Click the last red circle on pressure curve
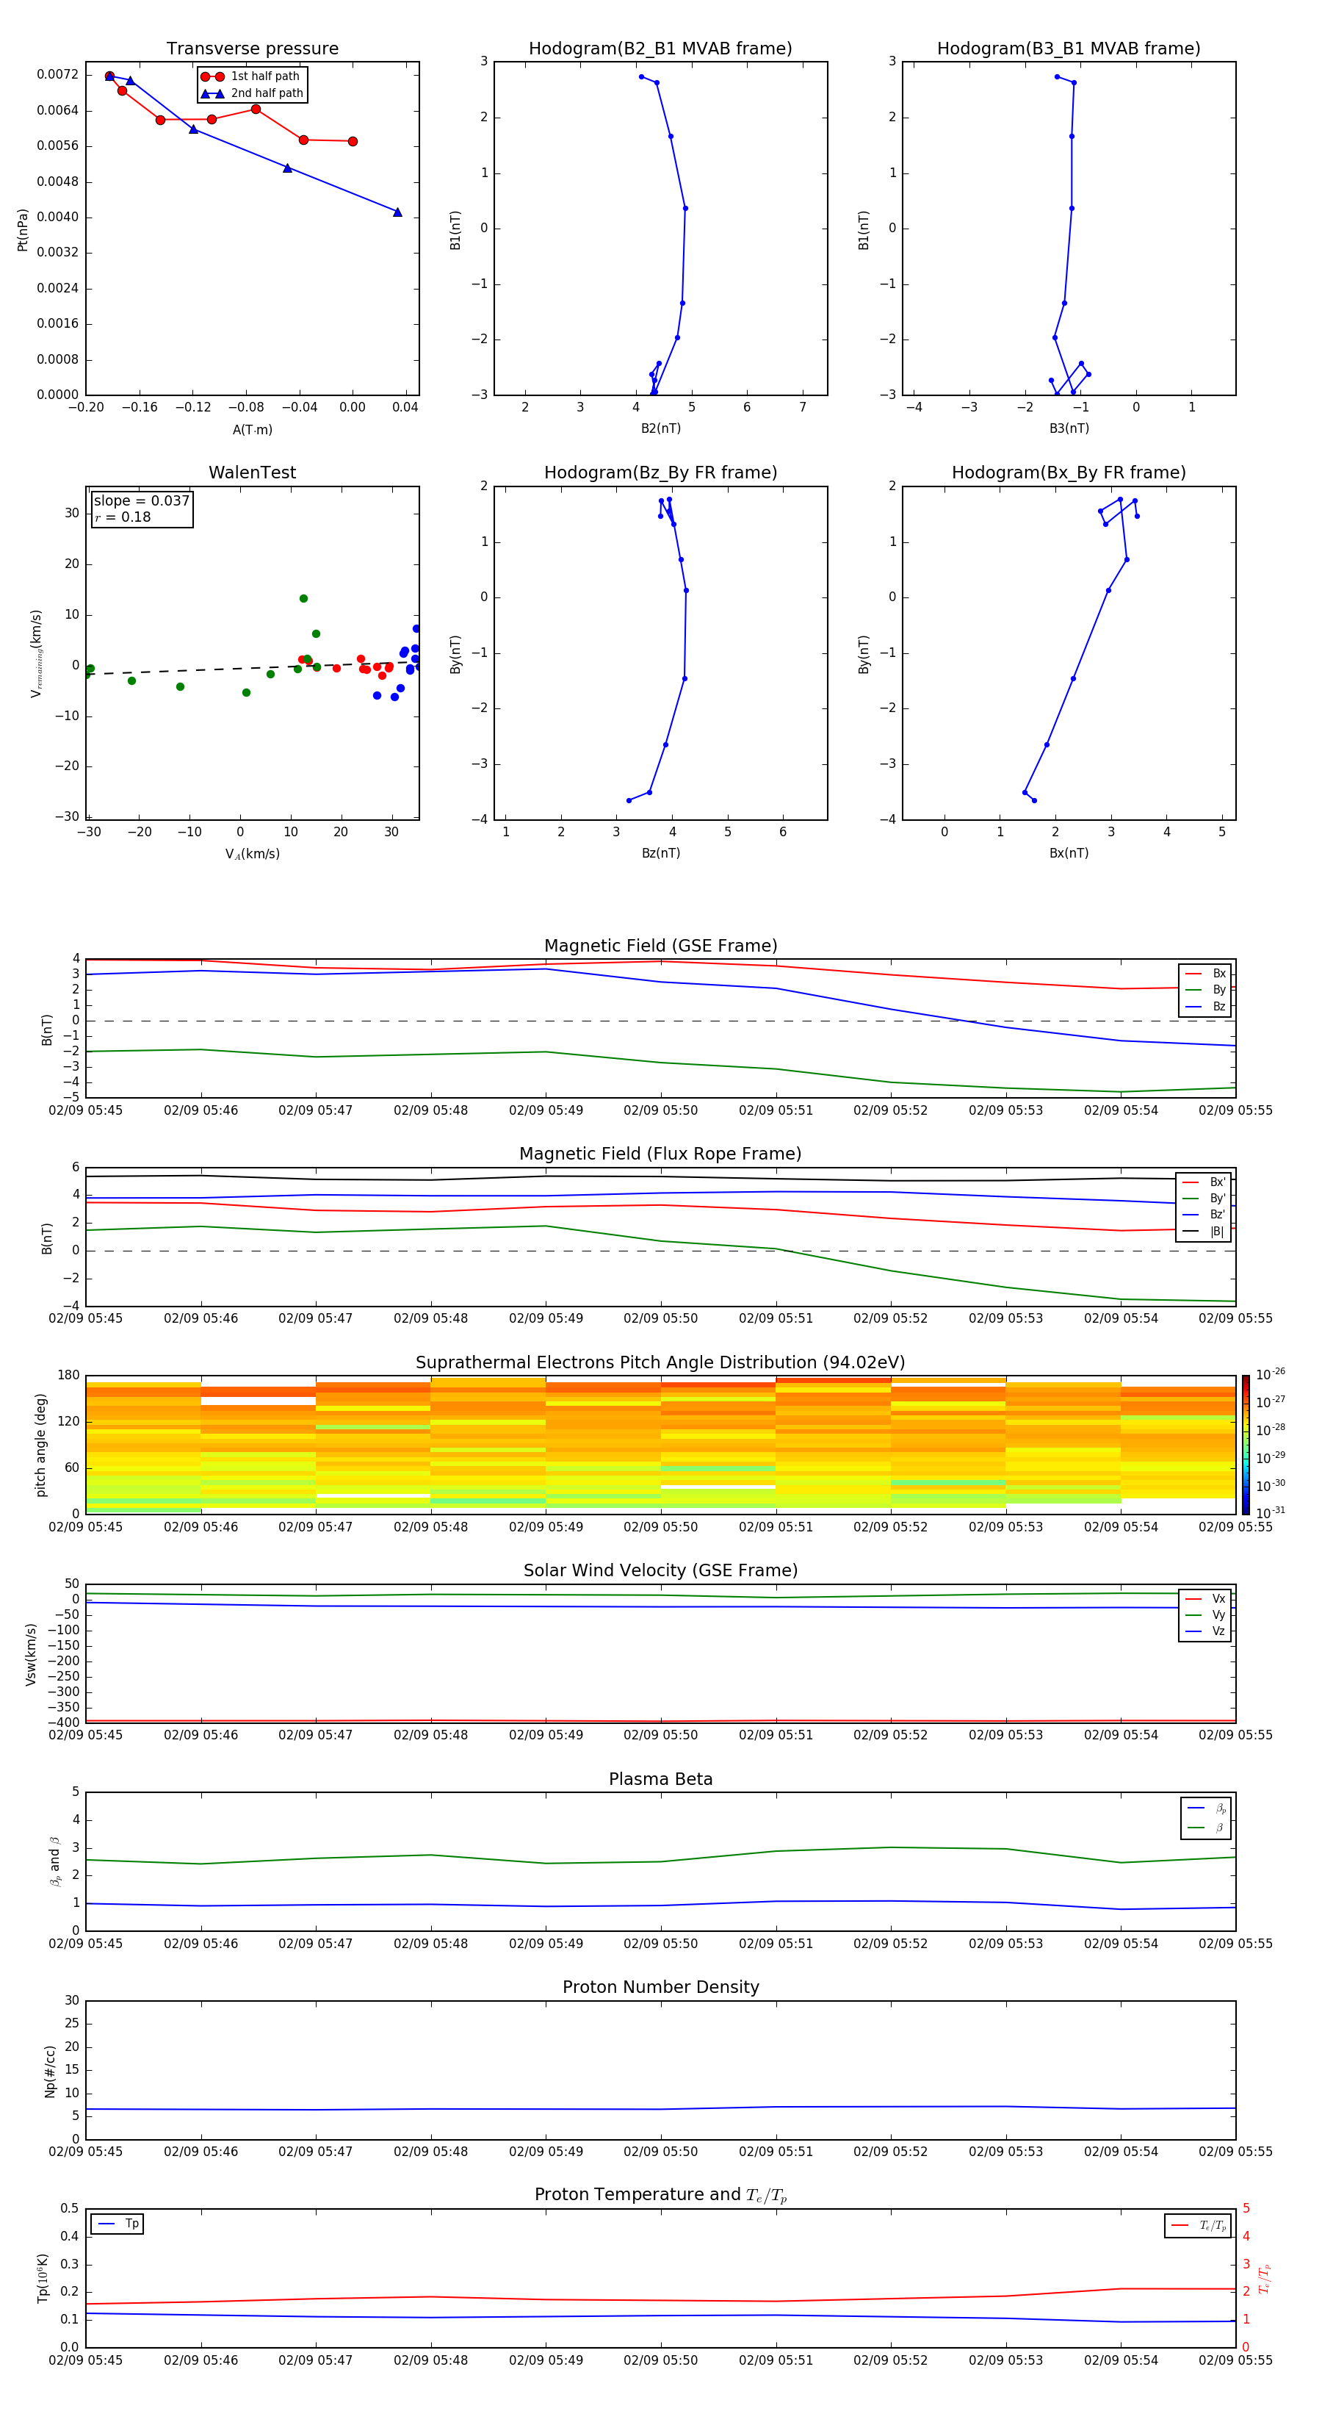The height and width of the screenshot is (2425, 1322). pos(353,141)
